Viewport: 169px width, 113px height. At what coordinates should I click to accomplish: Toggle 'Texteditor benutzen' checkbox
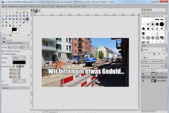point(3,51)
